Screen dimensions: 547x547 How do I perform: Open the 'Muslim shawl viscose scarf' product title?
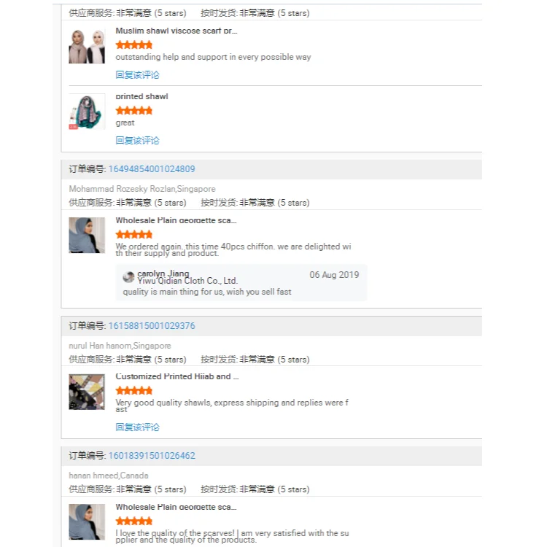click(176, 31)
